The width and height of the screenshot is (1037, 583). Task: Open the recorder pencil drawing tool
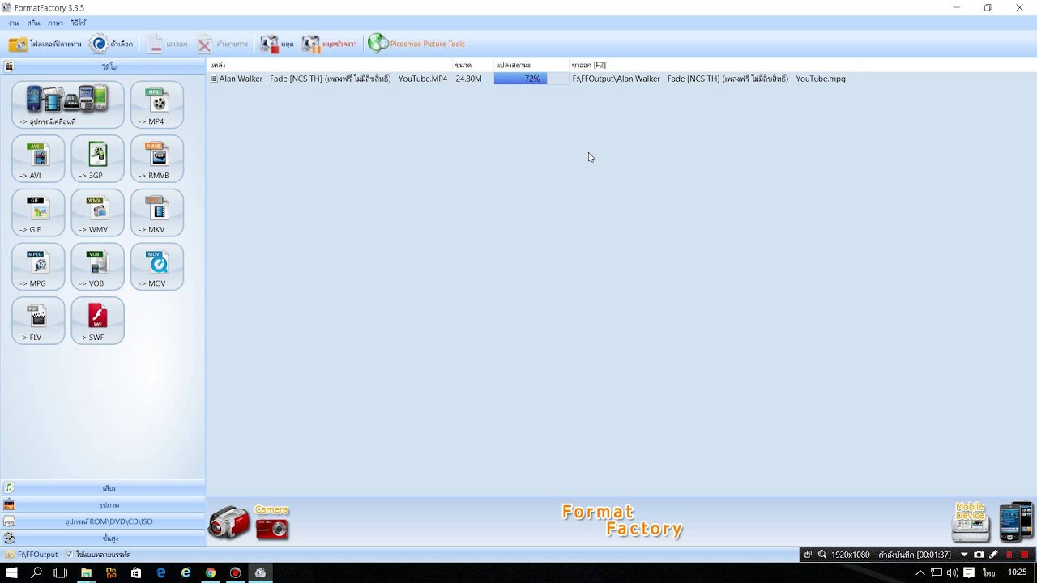pyautogui.click(x=994, y=555)
